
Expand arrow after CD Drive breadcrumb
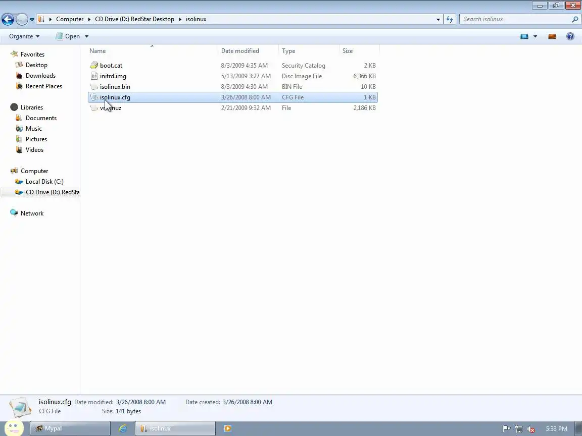click(180, 19)
